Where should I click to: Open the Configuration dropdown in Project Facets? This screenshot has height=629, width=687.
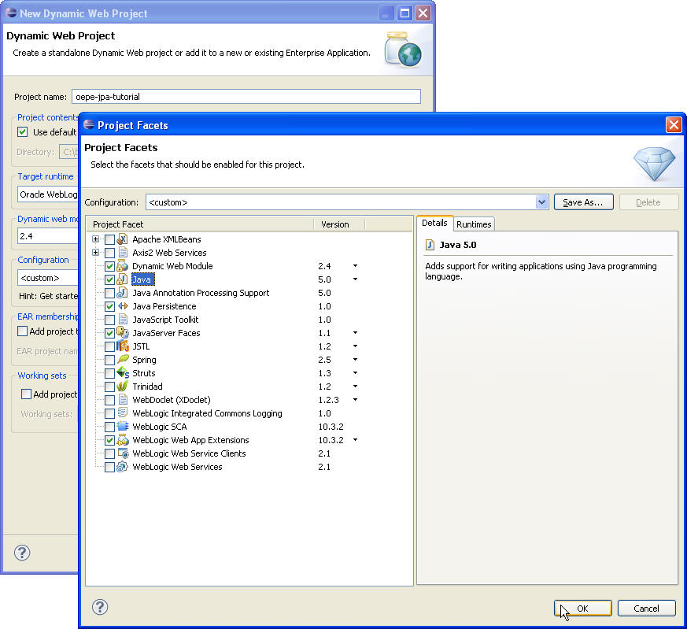[542, 202]
